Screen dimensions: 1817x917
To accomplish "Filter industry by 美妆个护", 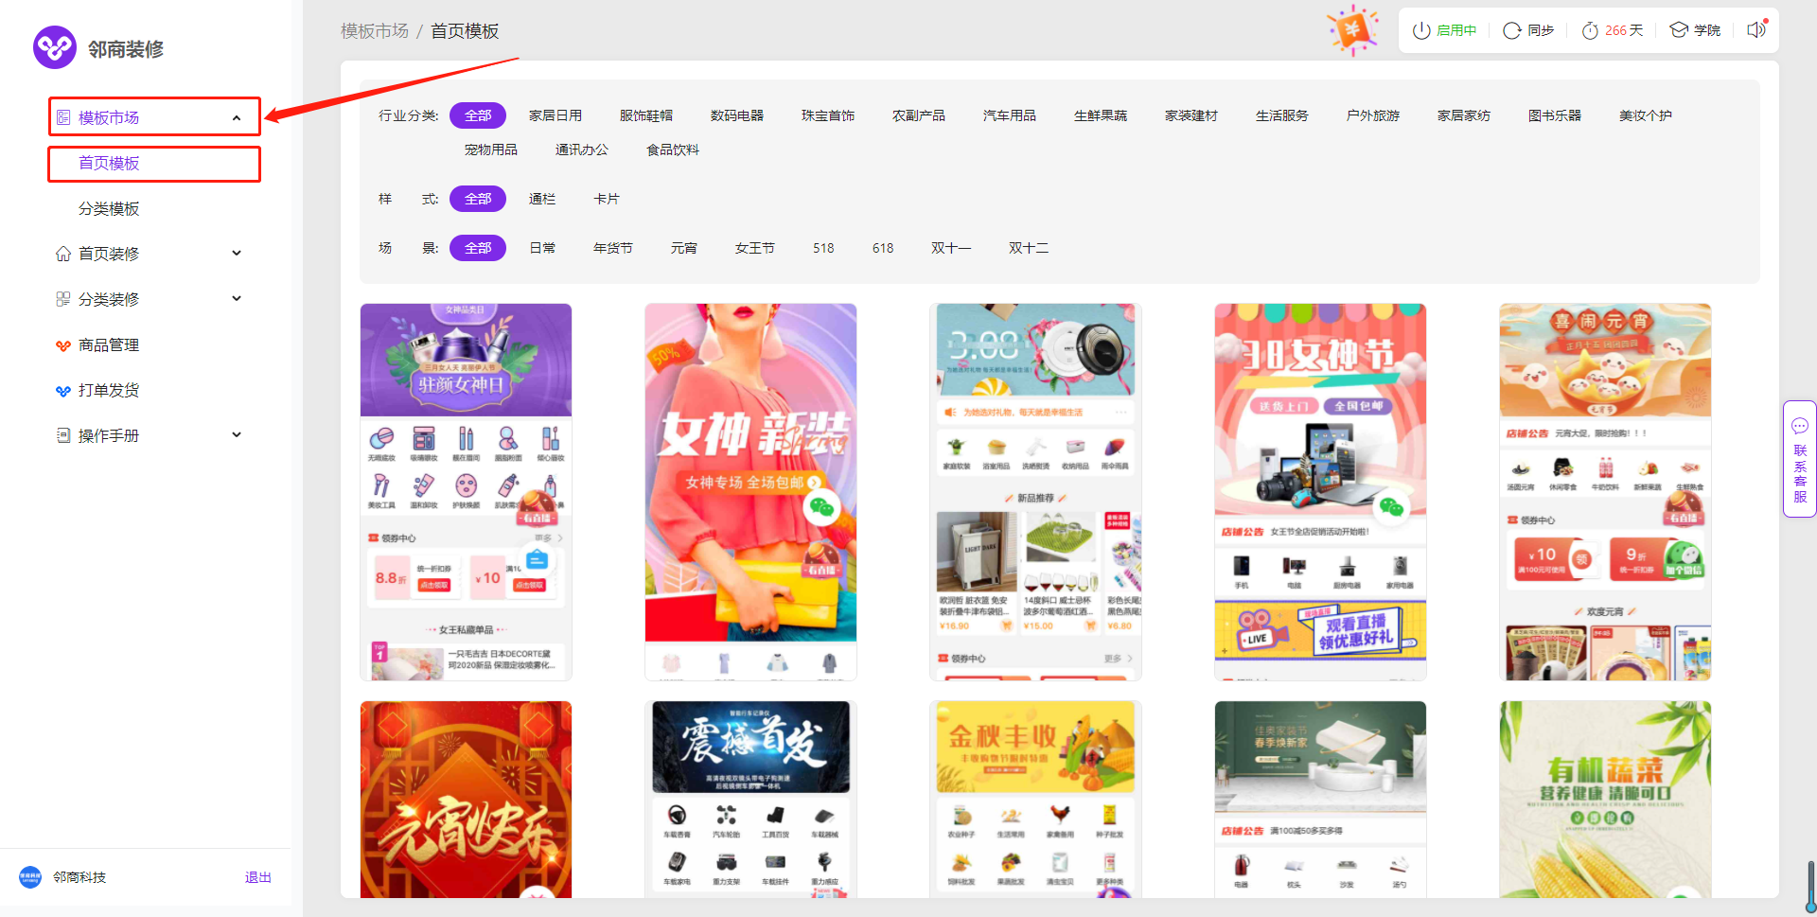I will [1646, 115].
